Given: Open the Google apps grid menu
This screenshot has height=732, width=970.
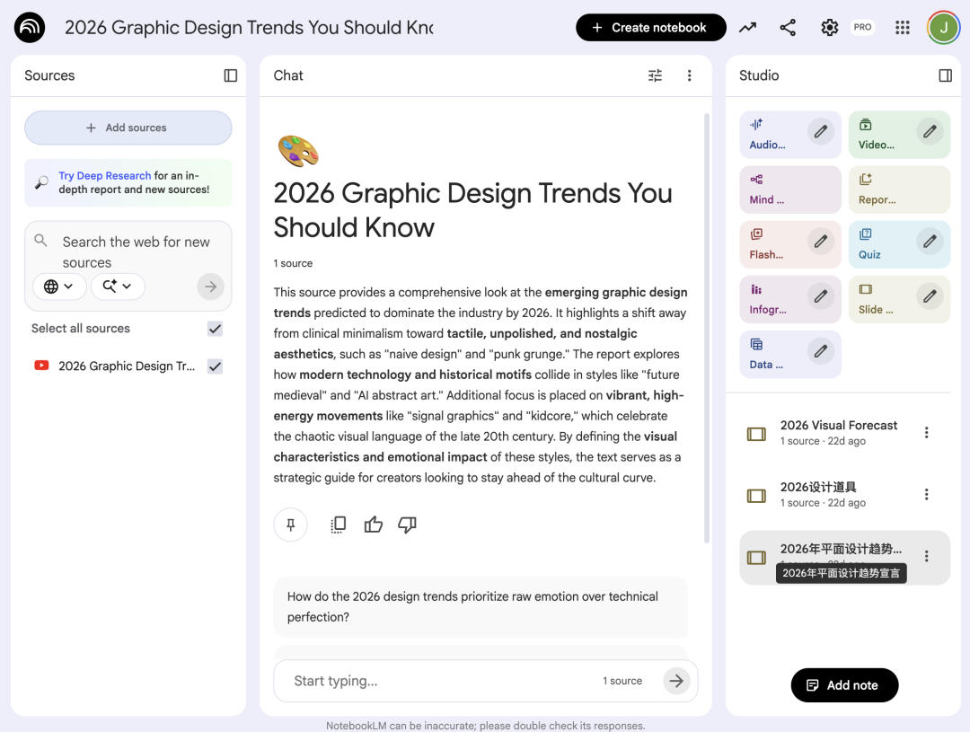Looking at the screenshot, I should 903,28.
